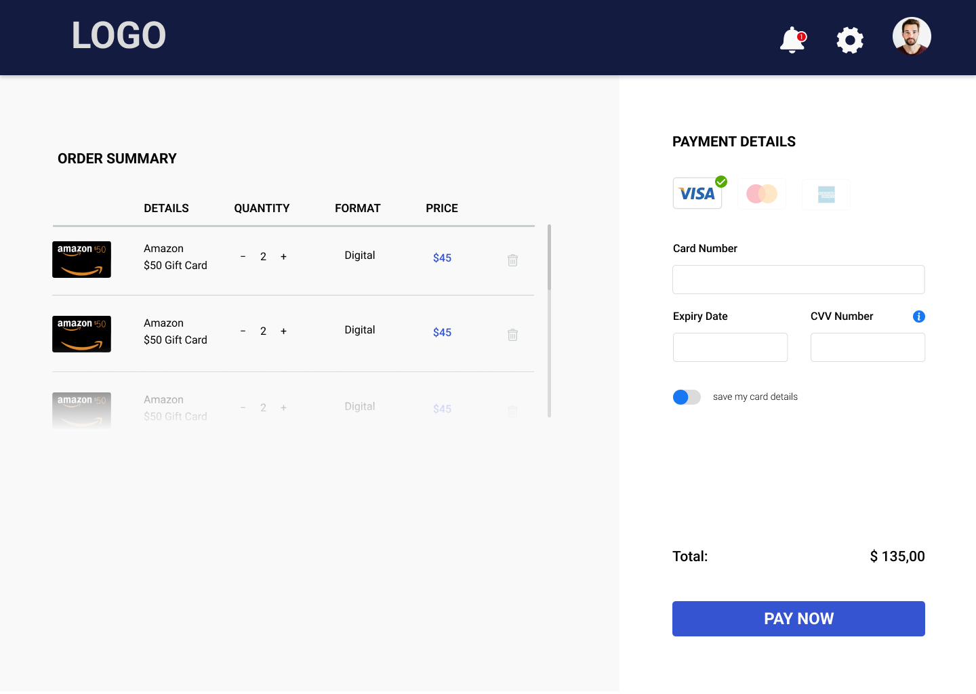Click the LOGO in the header
This screenshot has height=694, width=976.
[119, 36]
